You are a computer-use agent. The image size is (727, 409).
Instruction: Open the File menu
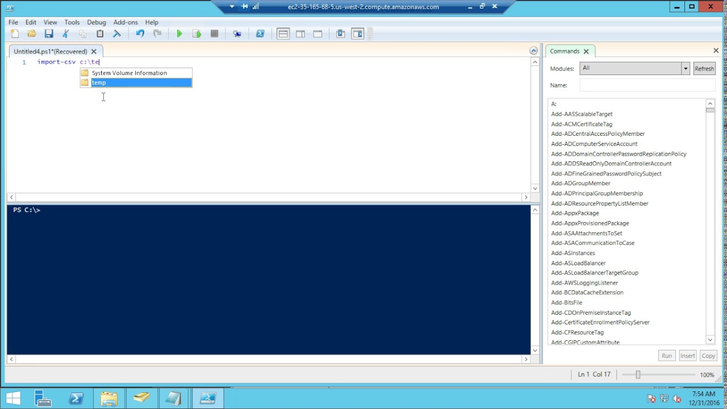pos(13,22)
